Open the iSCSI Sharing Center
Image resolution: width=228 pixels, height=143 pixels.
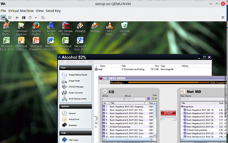point(74,99)
